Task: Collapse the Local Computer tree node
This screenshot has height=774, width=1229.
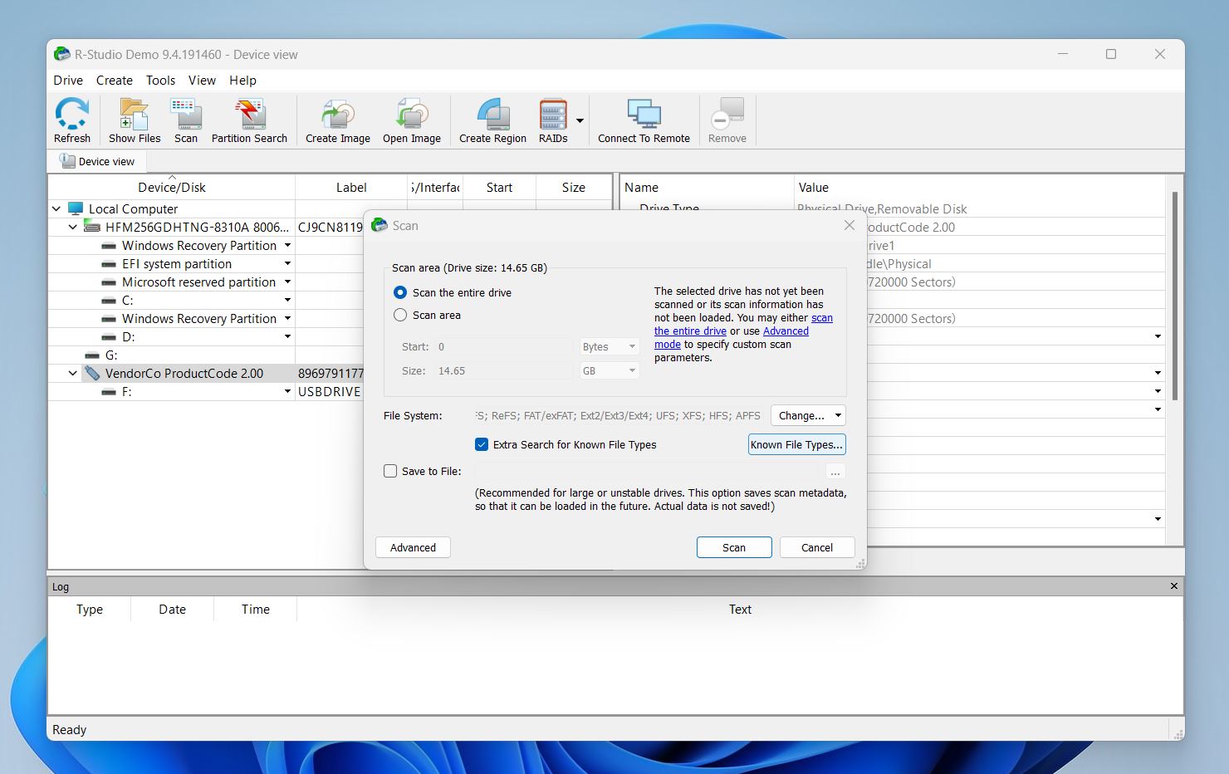Action: click(56, 208)
